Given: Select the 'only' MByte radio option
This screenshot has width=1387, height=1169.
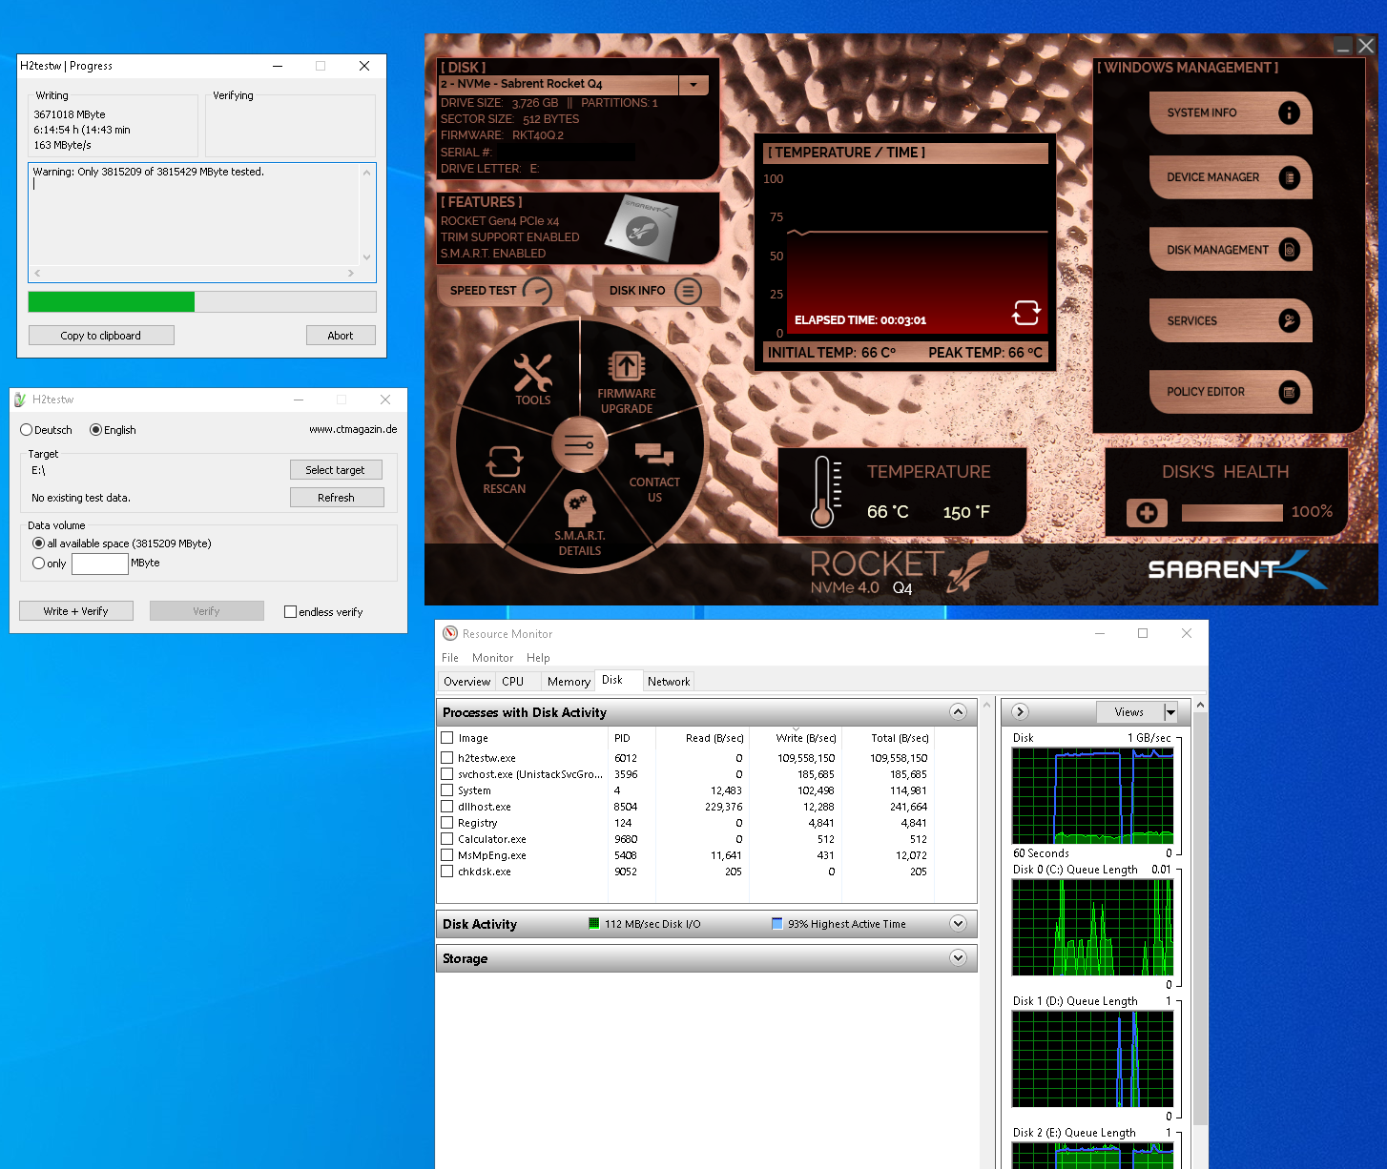Looking at the screenshot, I should [38, 564].
